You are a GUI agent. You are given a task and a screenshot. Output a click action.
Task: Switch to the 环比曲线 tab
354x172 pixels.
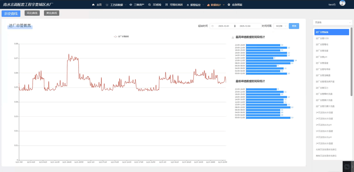pos(32,13)
